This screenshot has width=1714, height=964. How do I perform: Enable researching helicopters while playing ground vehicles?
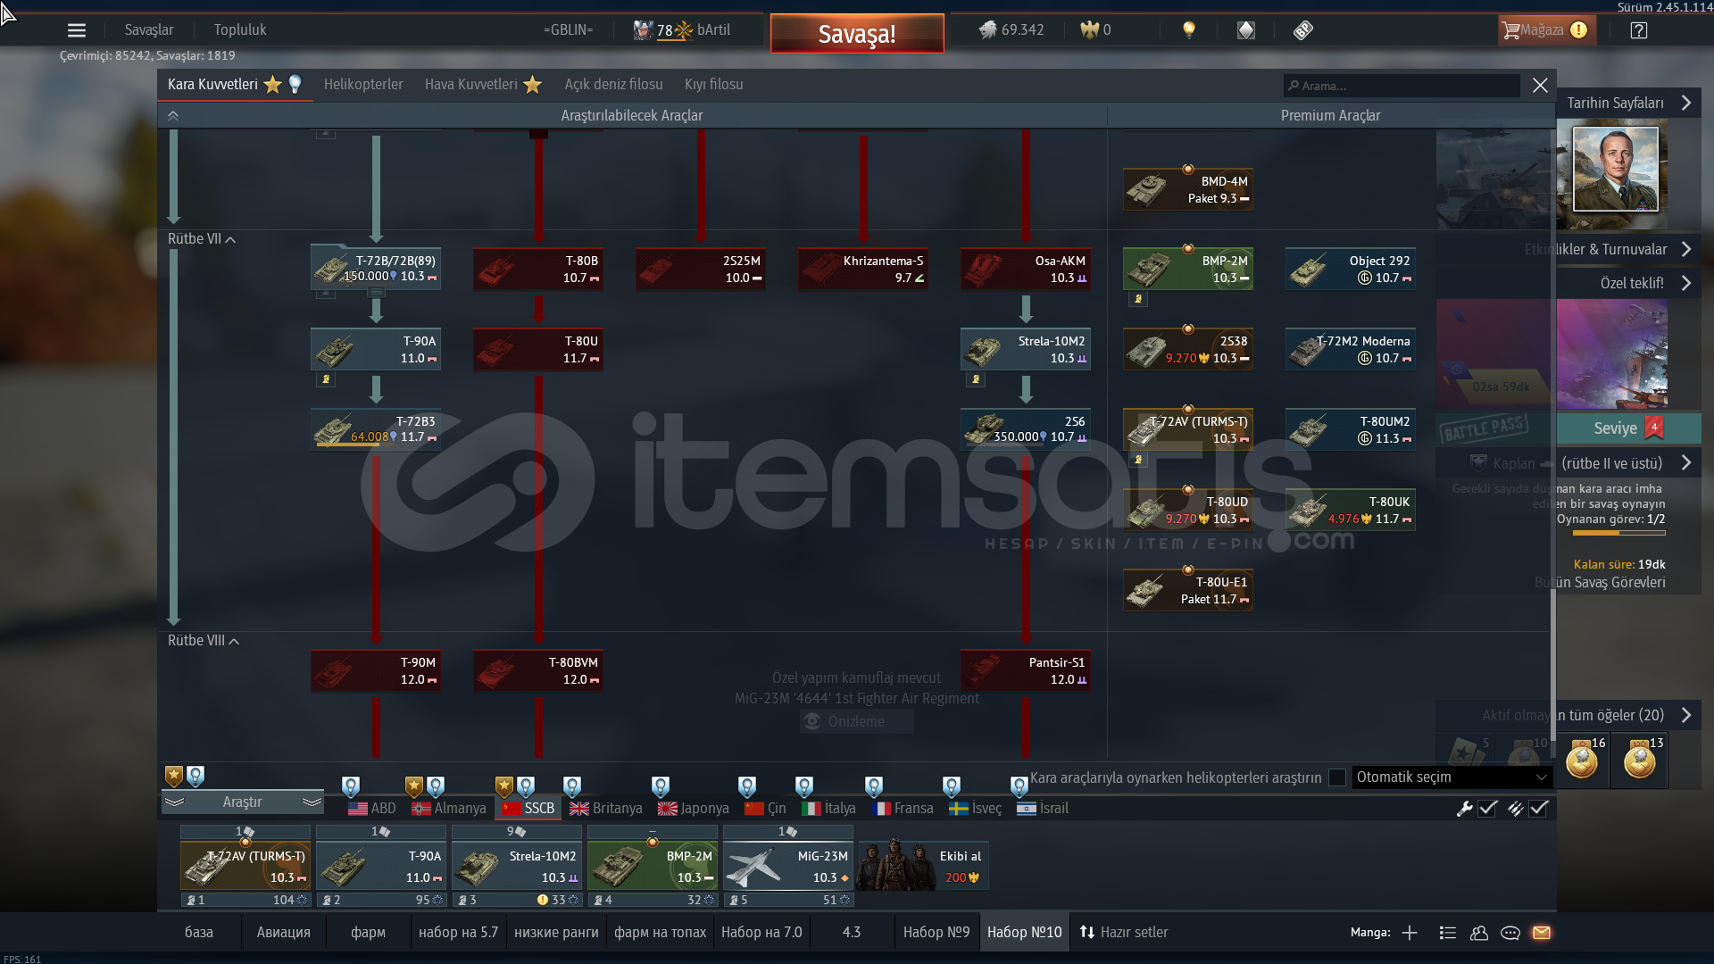click(1337, 777)
